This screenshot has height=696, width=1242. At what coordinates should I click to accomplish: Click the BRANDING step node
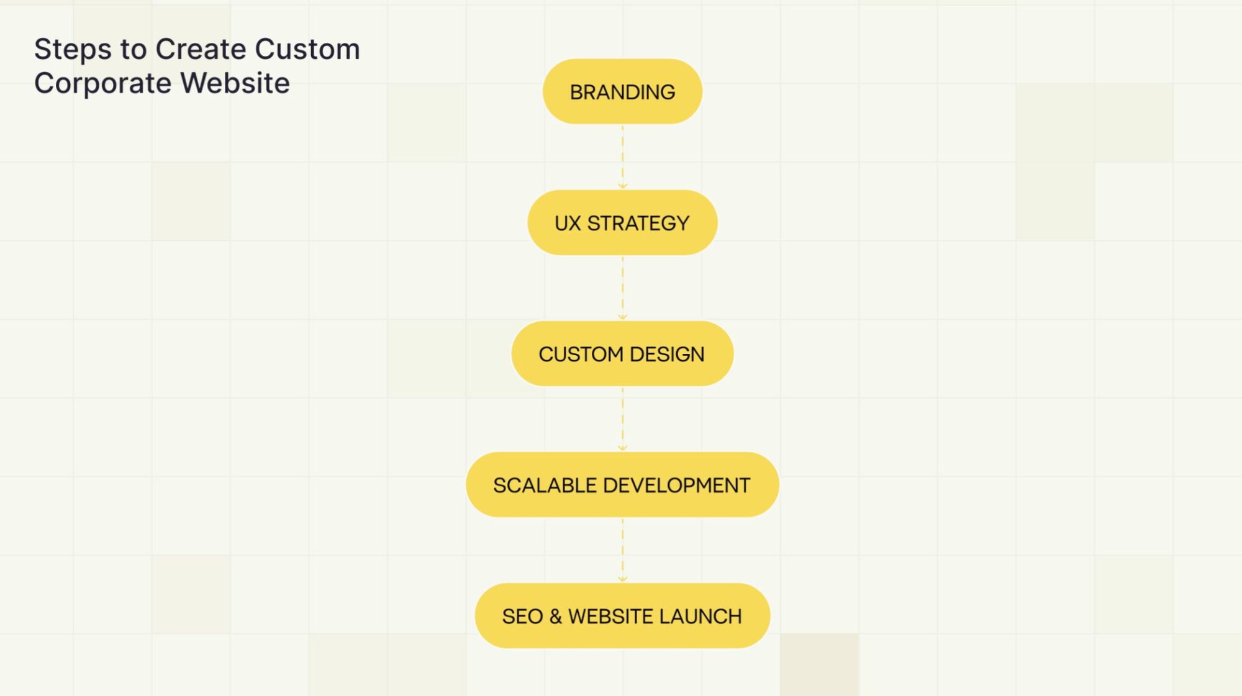tap(622, 92)
